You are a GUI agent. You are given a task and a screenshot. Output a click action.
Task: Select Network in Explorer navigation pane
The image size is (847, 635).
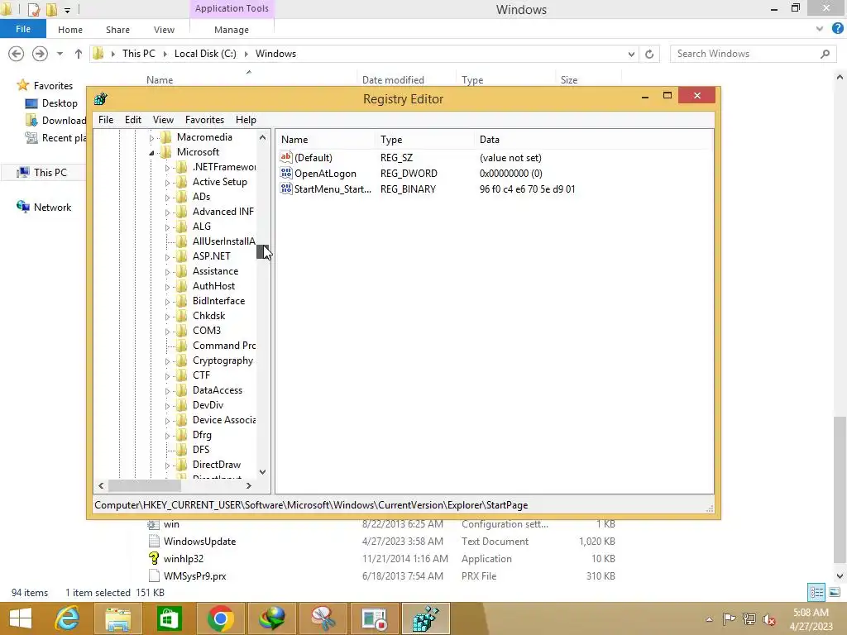52,208
